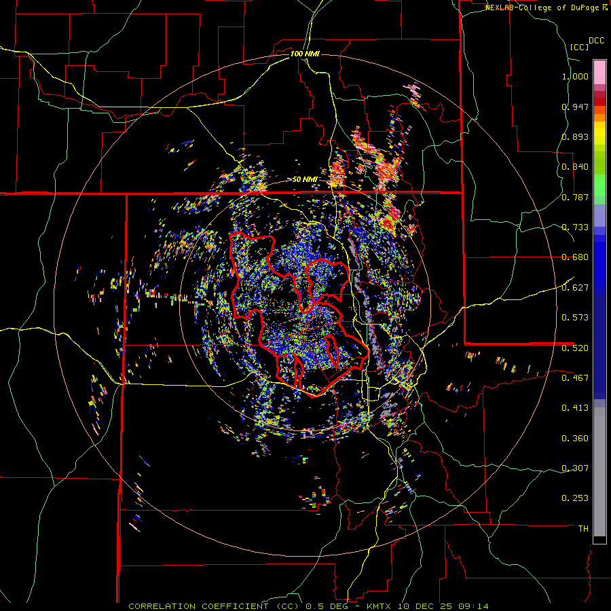Click the pink top segment of the color scale
The image size is (611, 611).
(x=599, y=72)
